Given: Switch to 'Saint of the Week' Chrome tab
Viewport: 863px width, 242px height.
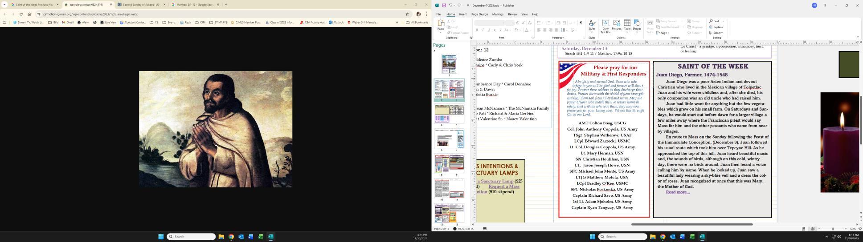Looking at the screenshot, I should [x=35, y=4].
